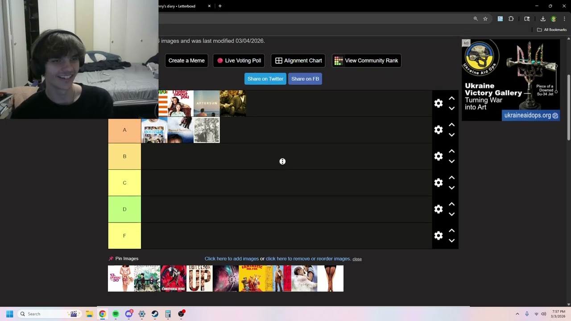Close the image tray via close link
Viewport: 571px width, 321px height.
tap(357, 259)
